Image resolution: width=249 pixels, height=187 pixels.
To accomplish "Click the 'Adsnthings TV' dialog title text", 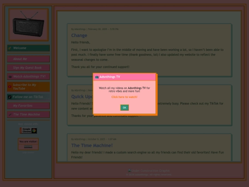I will pyautogui.click(x=110, y=77).
